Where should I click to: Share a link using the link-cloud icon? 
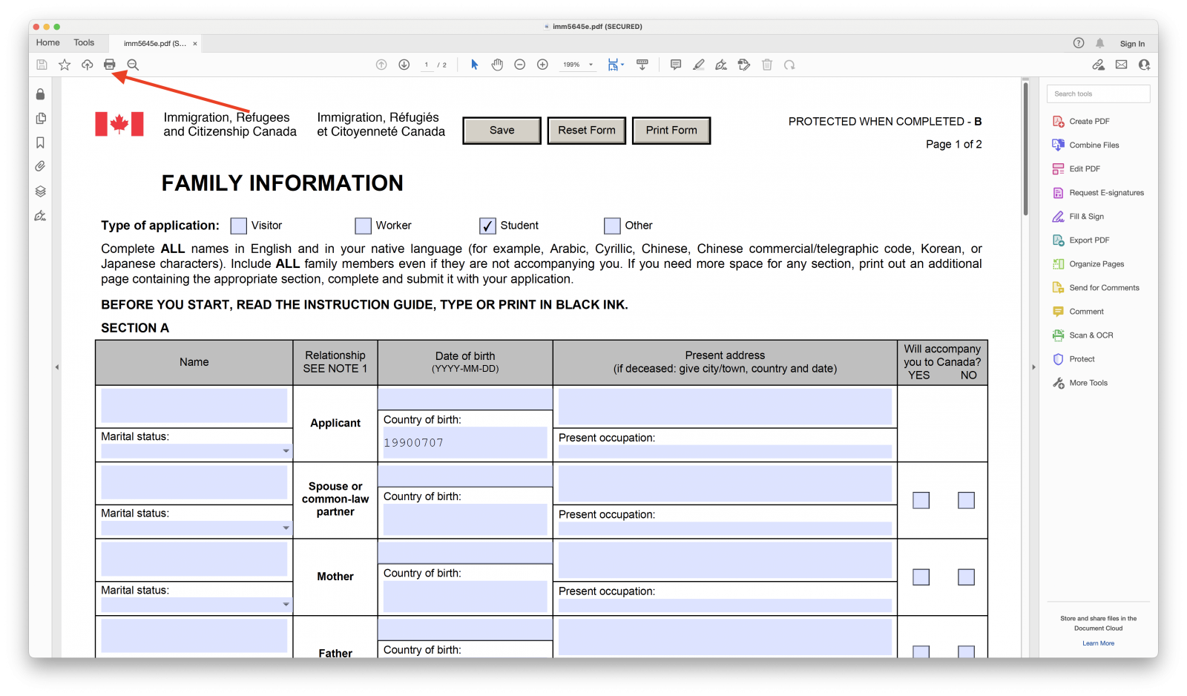tap(1099, 65)
